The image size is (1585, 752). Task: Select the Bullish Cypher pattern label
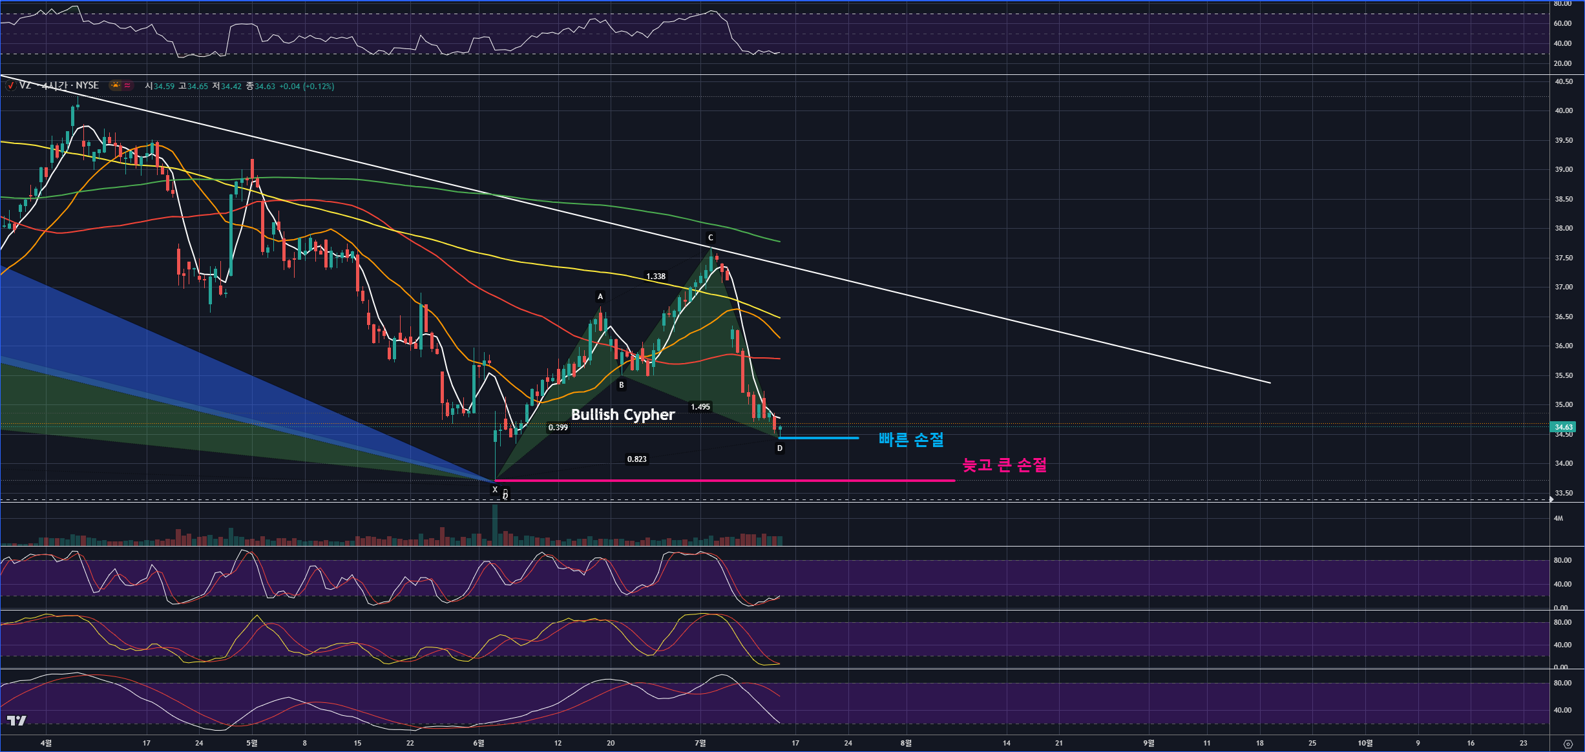[622, 415]
